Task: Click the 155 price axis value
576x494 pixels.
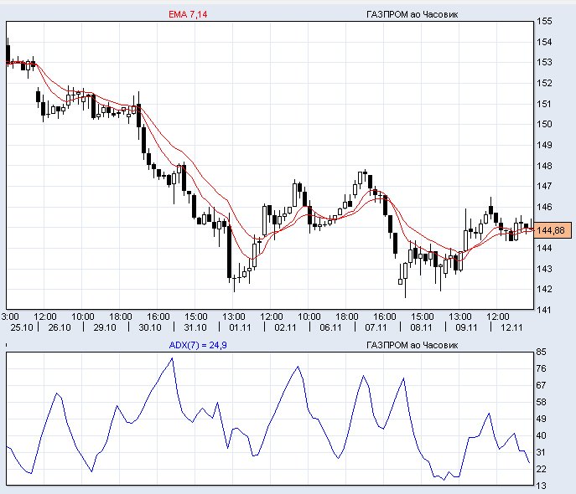Action: 544,21
